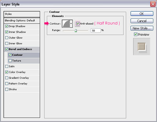Viewport: 157px width, 122px height.
Task: Select the Styles panel heading
Action: click(x=22, y=14)
